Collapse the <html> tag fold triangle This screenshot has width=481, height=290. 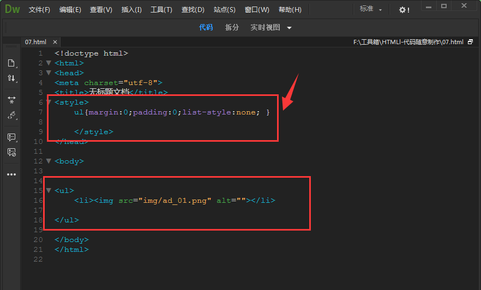click(x=49, y=63)
